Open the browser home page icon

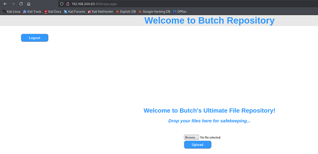tap(28, 4)
